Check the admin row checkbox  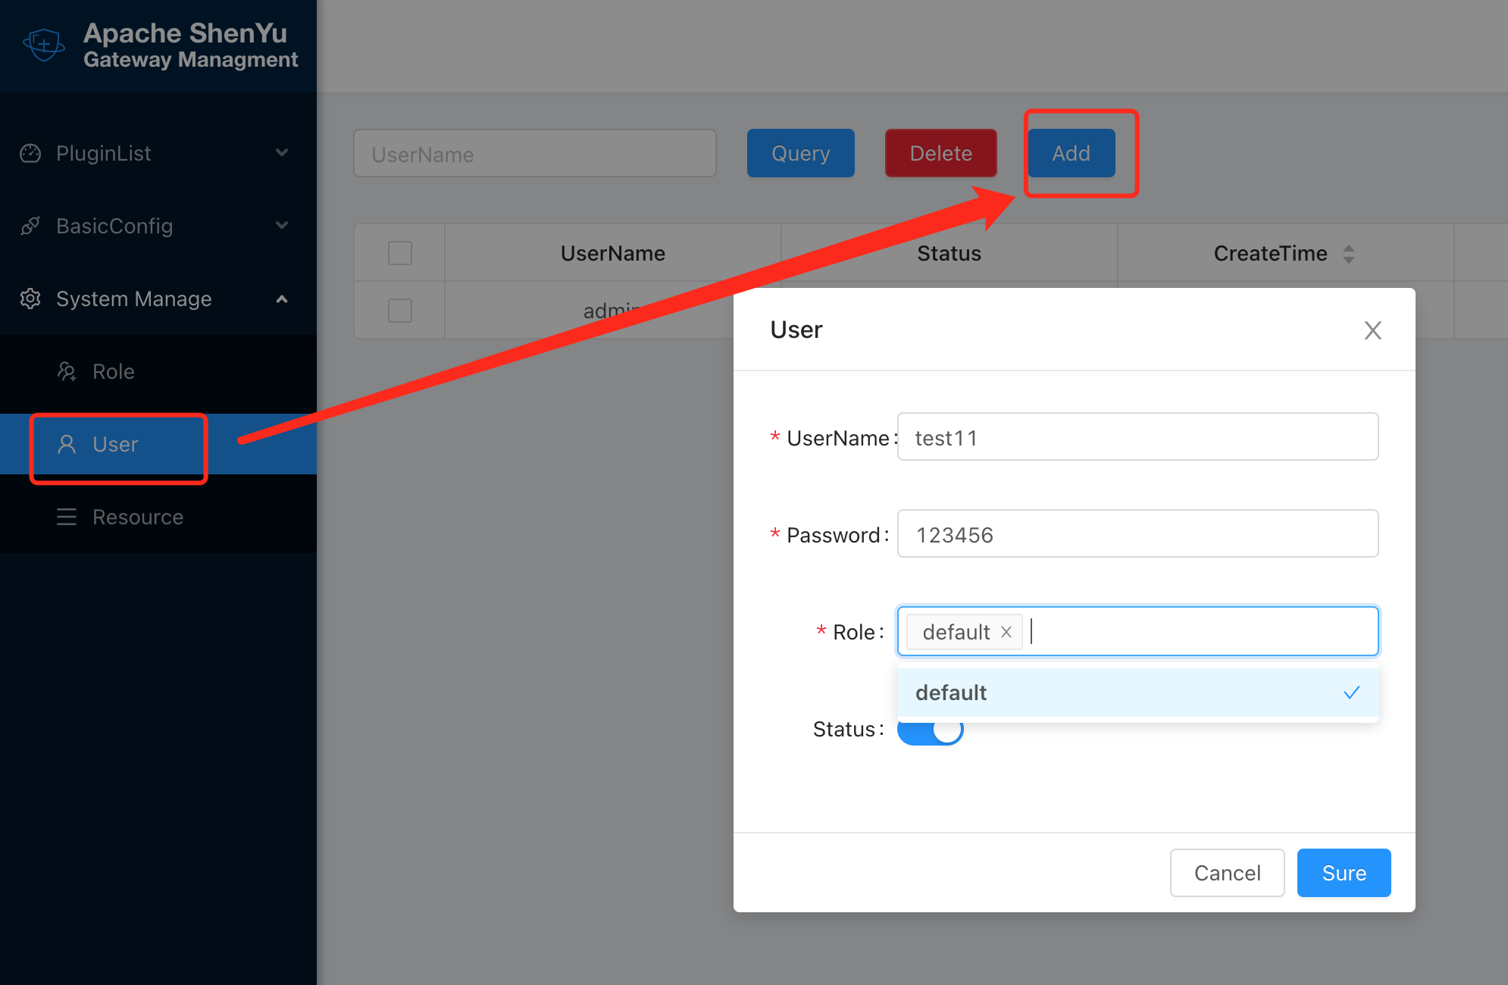[x=400, y=311]
